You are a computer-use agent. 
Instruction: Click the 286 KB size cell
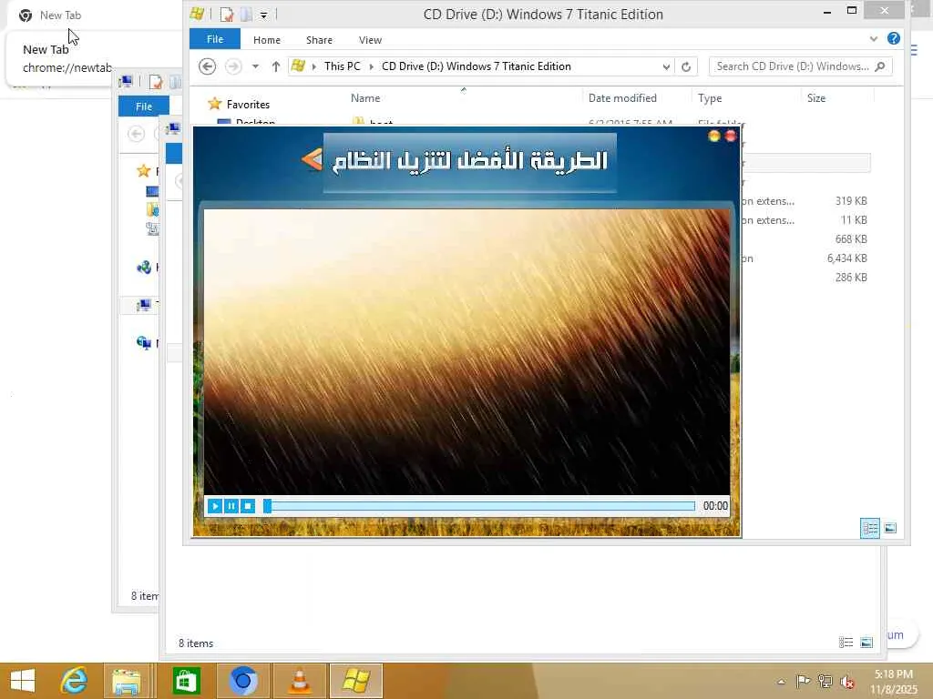tap(851, 277)
